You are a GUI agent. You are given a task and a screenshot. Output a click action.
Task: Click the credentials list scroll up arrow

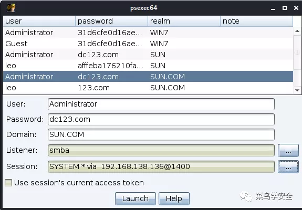[x=297, y=31]
